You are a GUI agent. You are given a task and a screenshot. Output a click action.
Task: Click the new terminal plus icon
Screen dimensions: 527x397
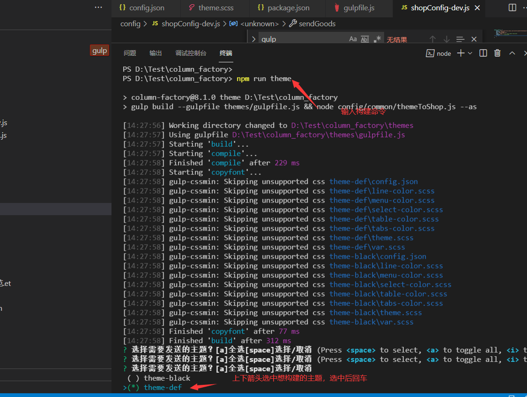(461, 53)
